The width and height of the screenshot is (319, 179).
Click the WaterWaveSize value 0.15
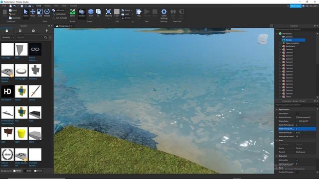click(298, 133)
